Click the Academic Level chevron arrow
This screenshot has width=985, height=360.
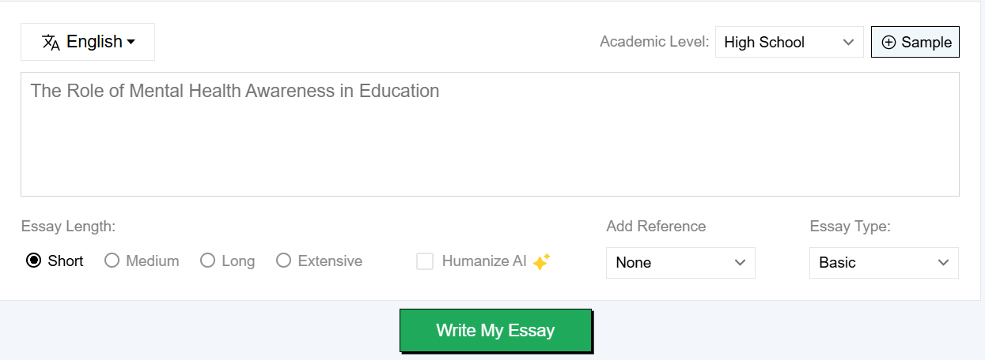pyautogui.click(x=848, y=42)
